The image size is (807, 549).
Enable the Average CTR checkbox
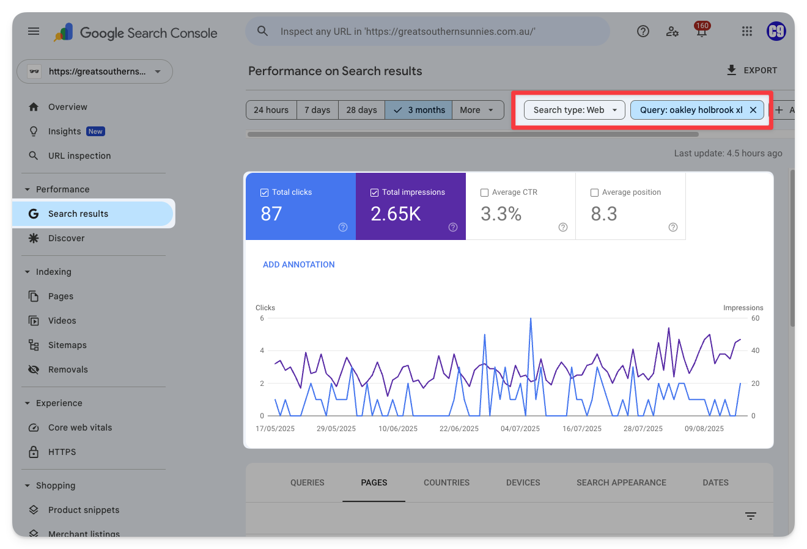coord(484,192)
